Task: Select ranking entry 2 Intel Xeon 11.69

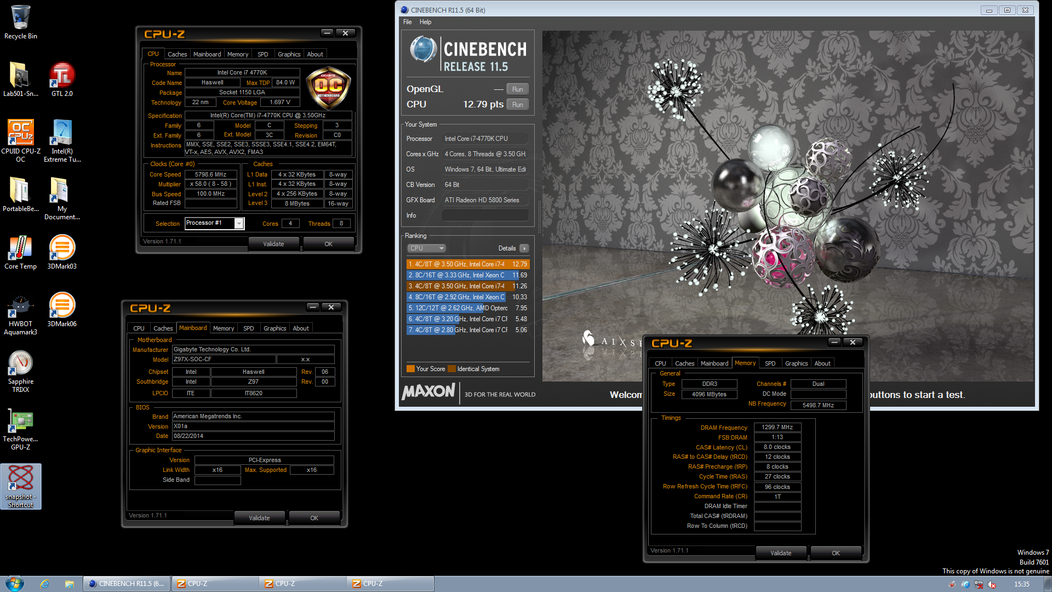Action: coord(468,275)
